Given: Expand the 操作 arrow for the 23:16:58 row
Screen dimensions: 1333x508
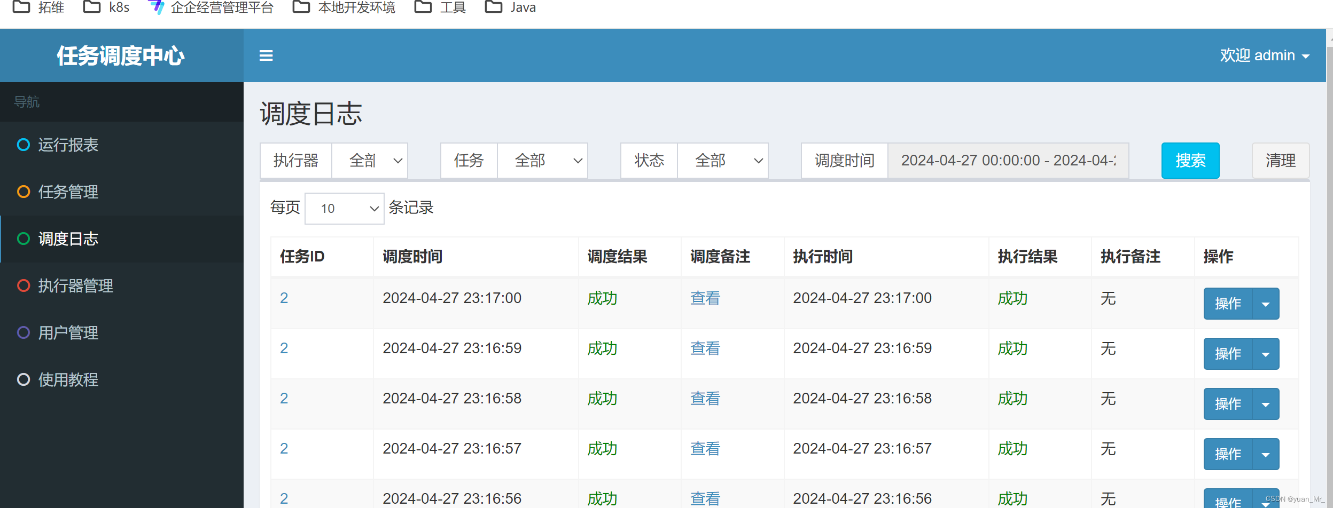Looking at the screenshot, I should coord(1266,404).
